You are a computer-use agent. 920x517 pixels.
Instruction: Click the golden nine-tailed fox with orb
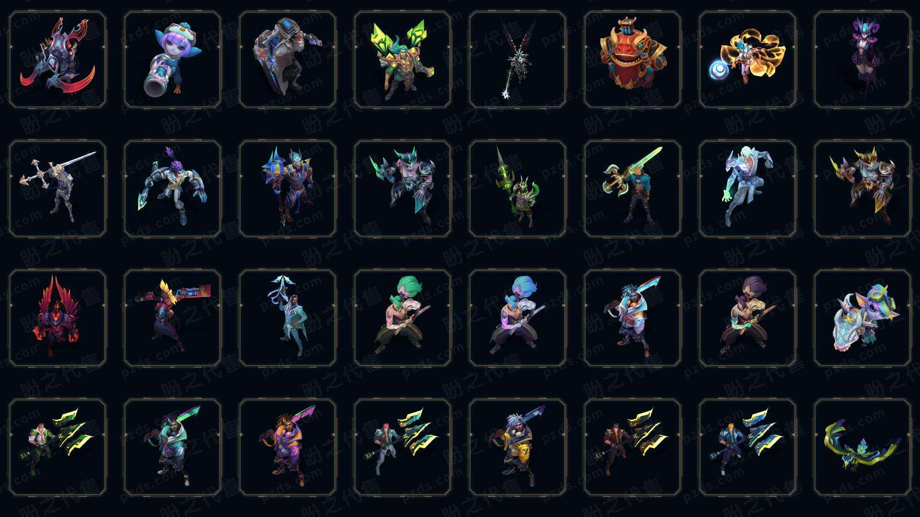click(x=747, y=60)
